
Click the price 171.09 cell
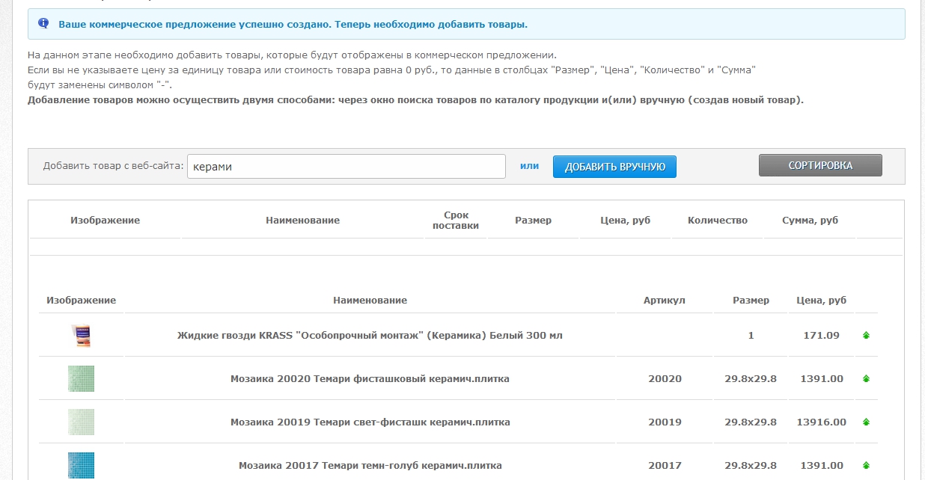tap(822, 336)
